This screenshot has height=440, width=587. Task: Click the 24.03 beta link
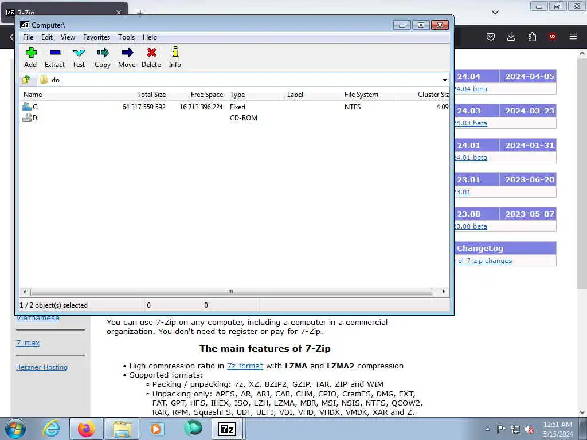click(471, 123)
